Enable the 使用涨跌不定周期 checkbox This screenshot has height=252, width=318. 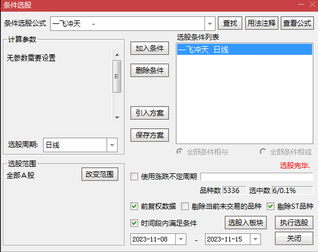pos(134,177)
